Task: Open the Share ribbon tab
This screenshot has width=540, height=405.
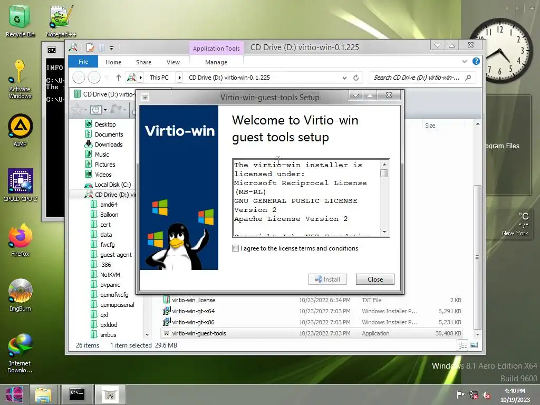Action: pyautogui.click(x=143, y=62)
